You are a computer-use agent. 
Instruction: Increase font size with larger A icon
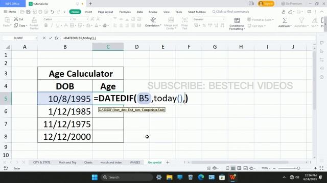[x=92, y=19]
